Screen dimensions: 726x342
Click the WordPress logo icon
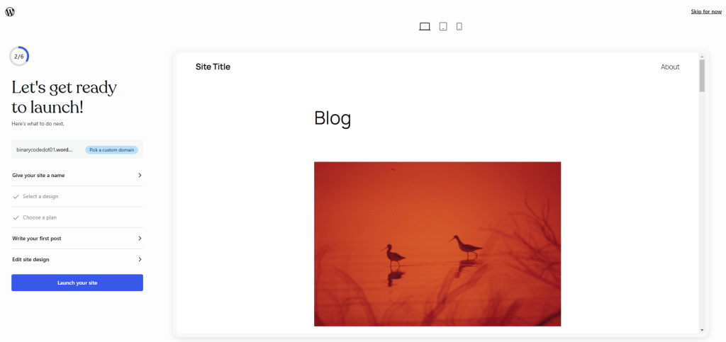10,12
